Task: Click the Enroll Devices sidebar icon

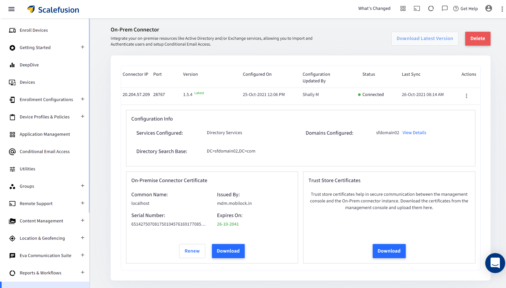Action: (12, 30)
